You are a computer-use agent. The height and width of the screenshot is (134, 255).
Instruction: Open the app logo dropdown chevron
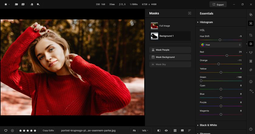click(9, 4)
